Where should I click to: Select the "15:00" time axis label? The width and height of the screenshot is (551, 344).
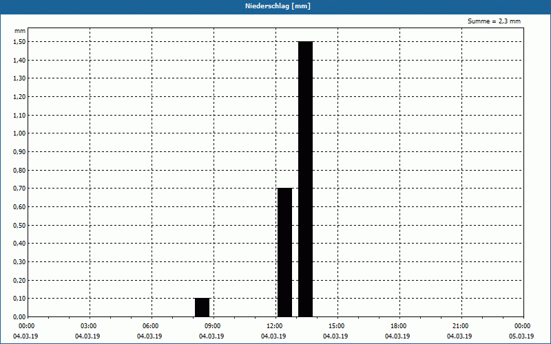pos(337,326)
